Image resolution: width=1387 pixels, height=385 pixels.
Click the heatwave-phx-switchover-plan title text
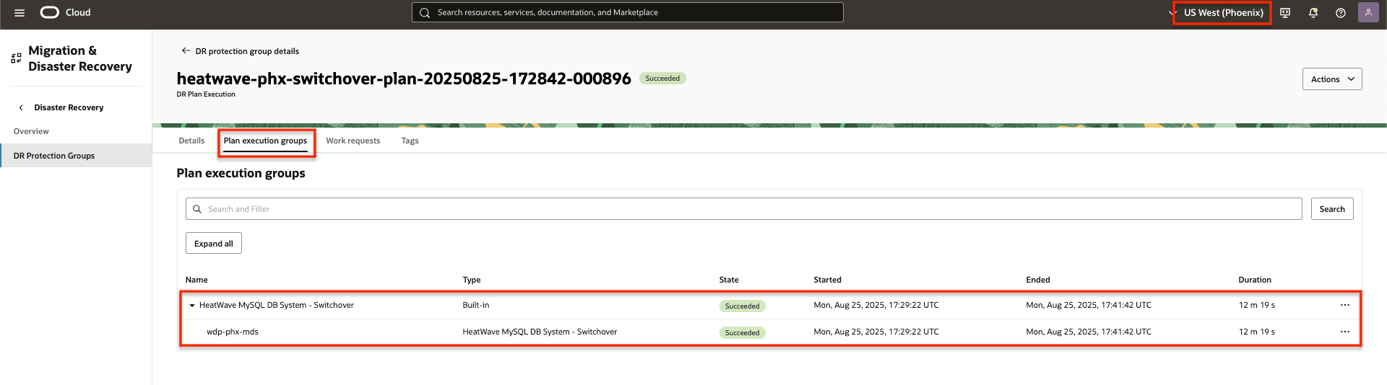point(404,79)
